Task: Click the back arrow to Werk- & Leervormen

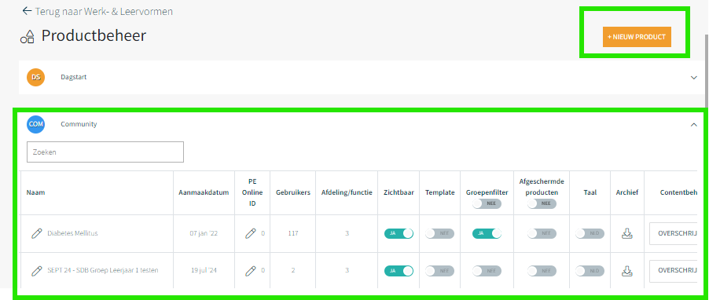Action: pos(28,11)
